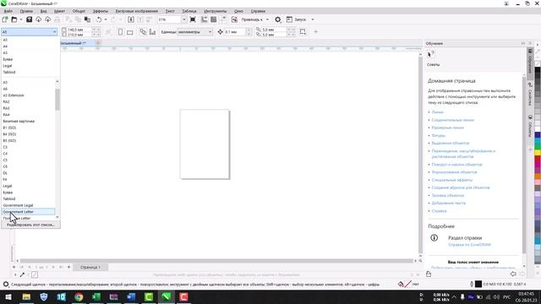Click the full-screen preview icon
Image resolution: width=541 pixels, height=304 pixels.
[193, 19]
